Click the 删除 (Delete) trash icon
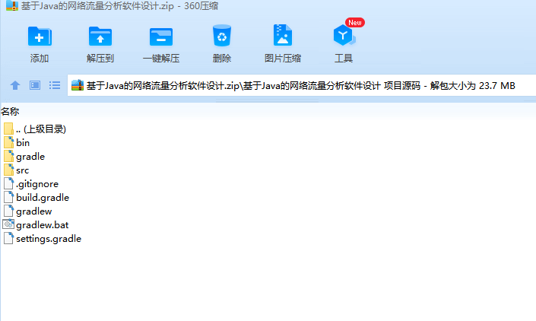This screenshot has height=321, width=536. 222,35
